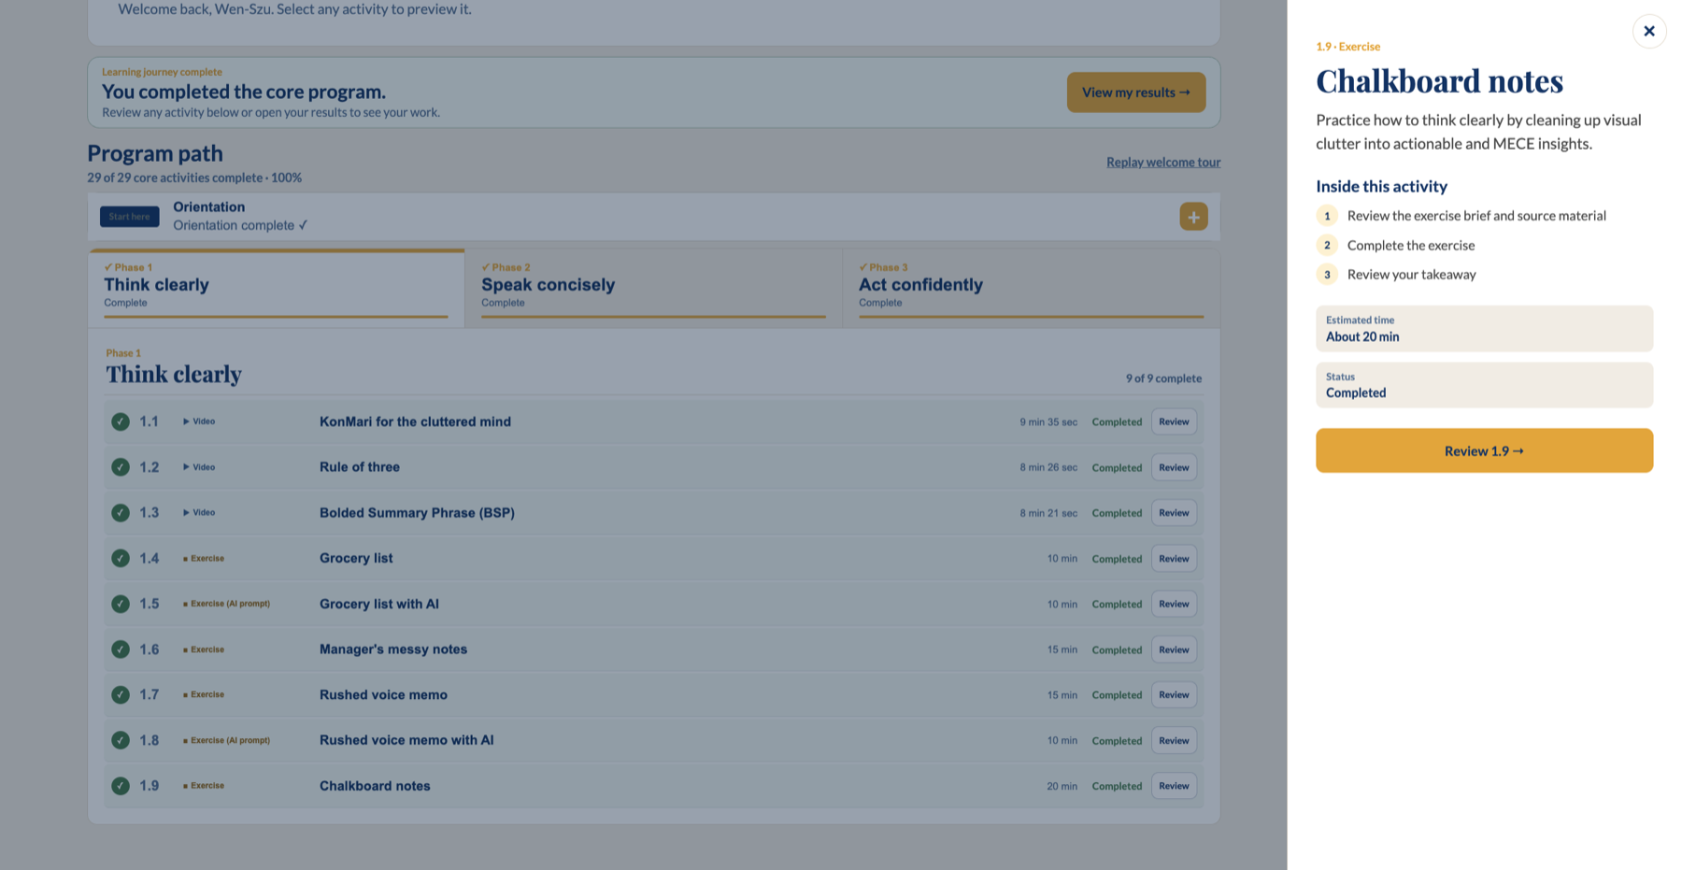The height and width of the screenshot is (870, 1682).
Task: Open the Rule of three activity title
Action: pyautogui.click(x=360, y=467)
